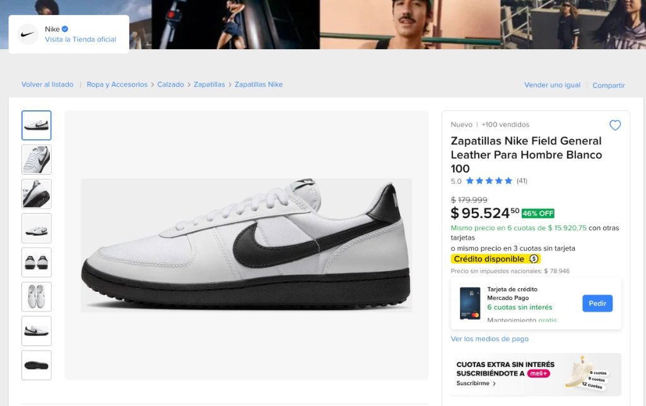
Task: Open Ver los medios de pago
Action: pos(490,339)
